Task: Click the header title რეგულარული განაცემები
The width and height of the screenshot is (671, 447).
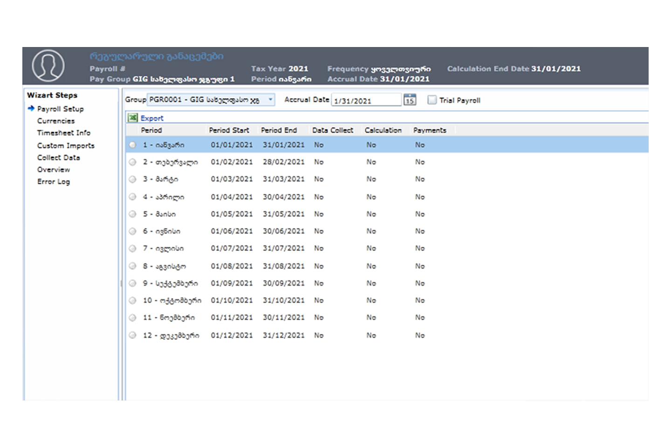Action: (x=157, y=56)
